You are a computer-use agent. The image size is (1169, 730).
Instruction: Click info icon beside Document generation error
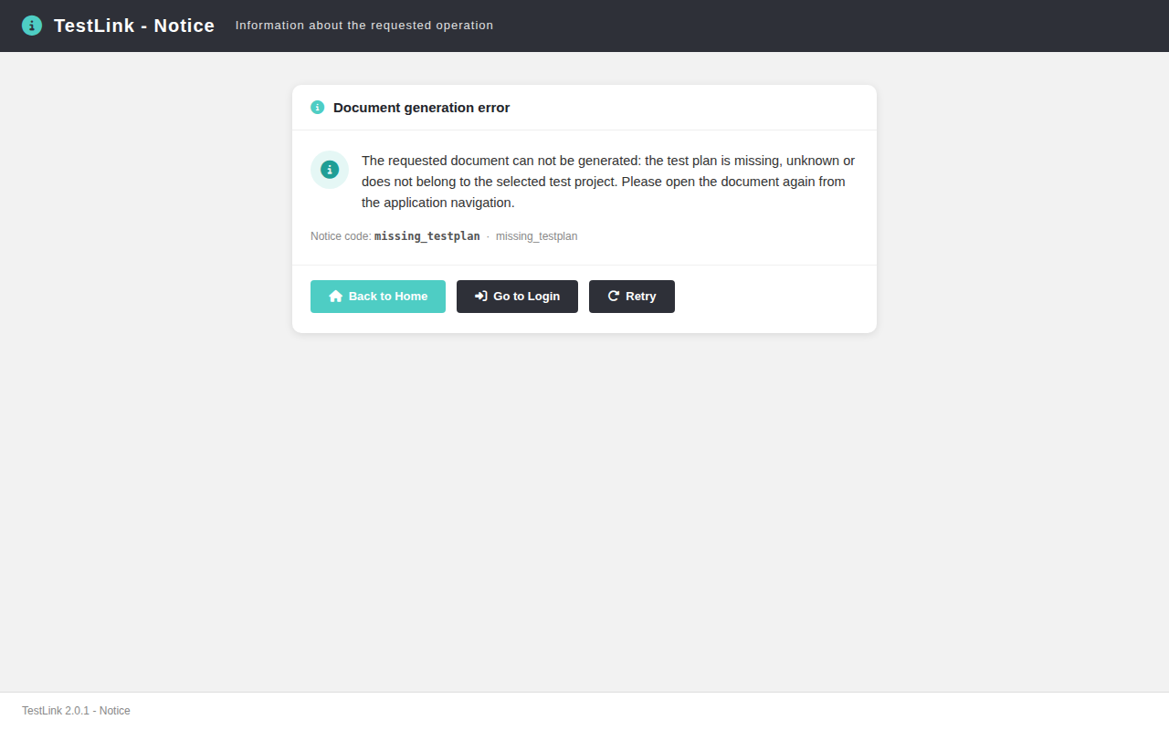pyautogui.click(x=318, y=108)
